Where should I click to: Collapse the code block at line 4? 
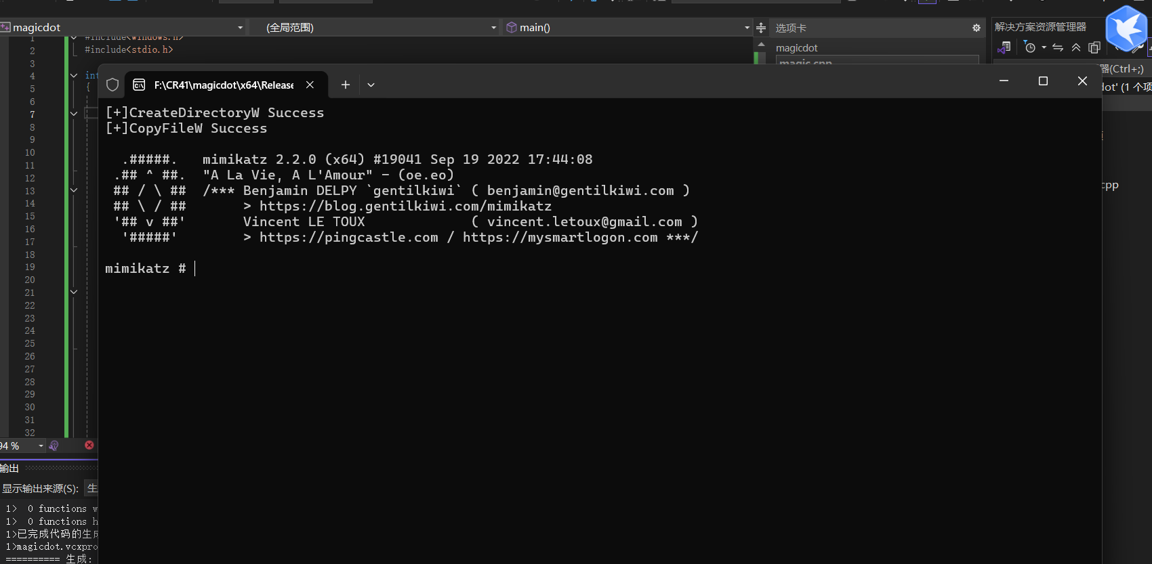coord(74,75)
